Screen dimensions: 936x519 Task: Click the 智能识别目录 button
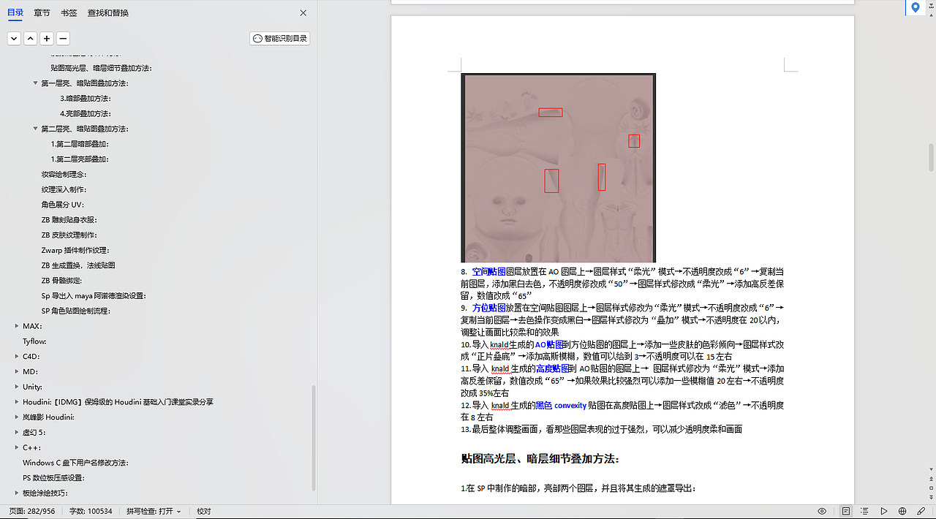click(x=280, y=39)
